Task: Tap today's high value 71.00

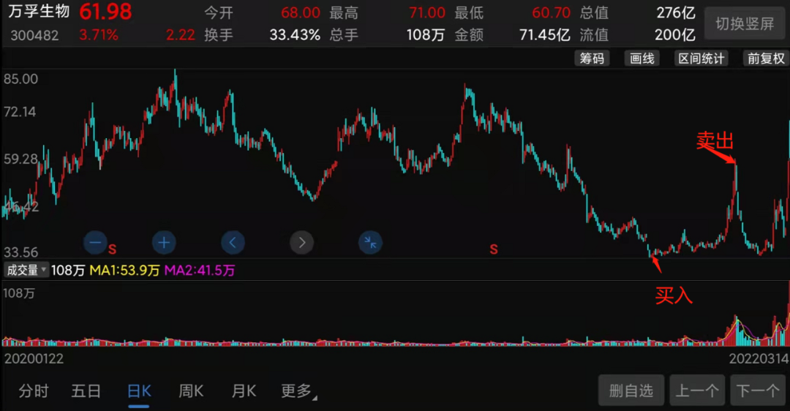Action: pos(426,12)
